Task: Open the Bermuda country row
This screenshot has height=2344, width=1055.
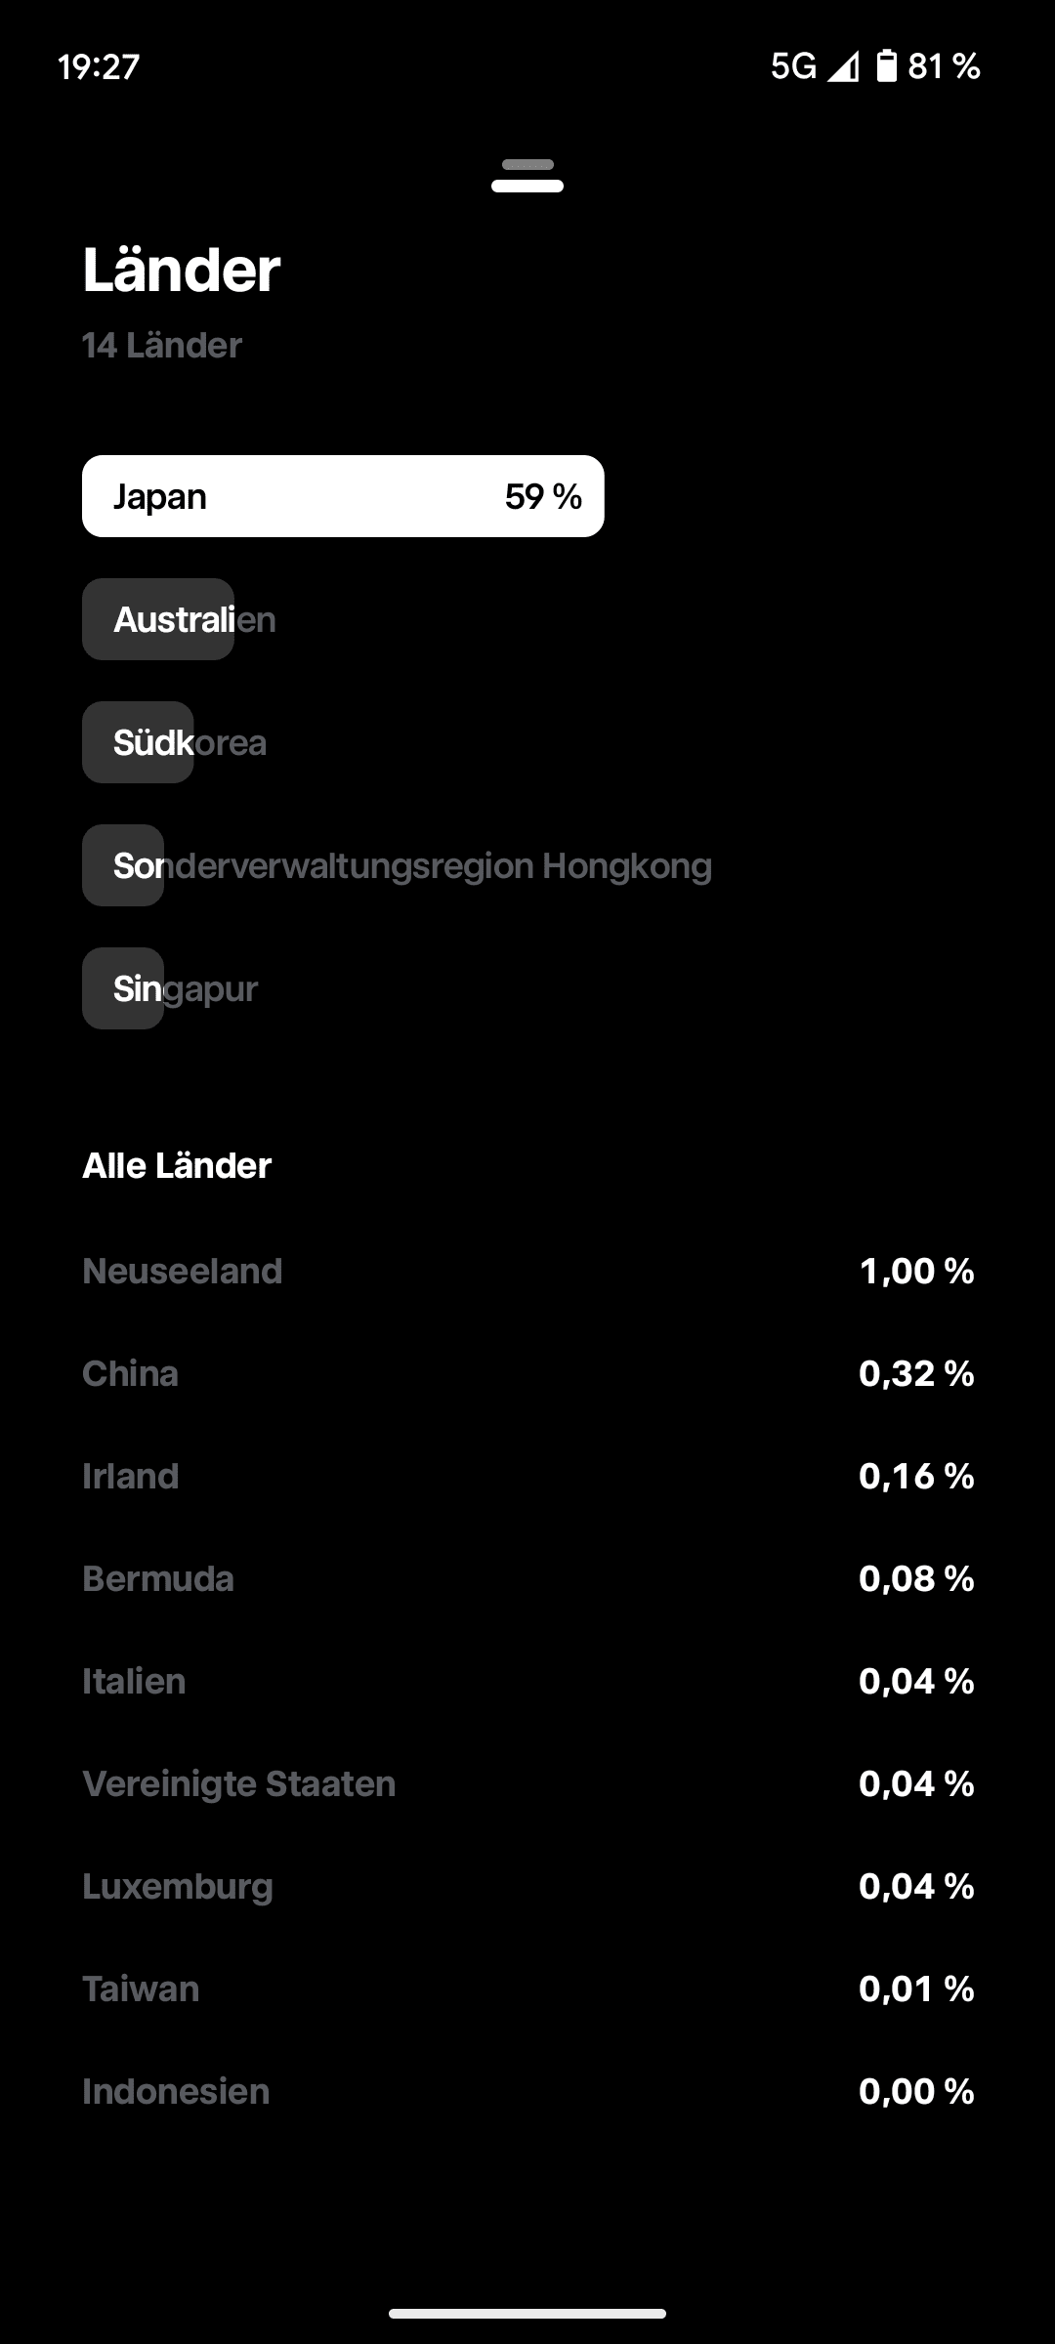Action: pyautogui.click(x=527, y=1578)
